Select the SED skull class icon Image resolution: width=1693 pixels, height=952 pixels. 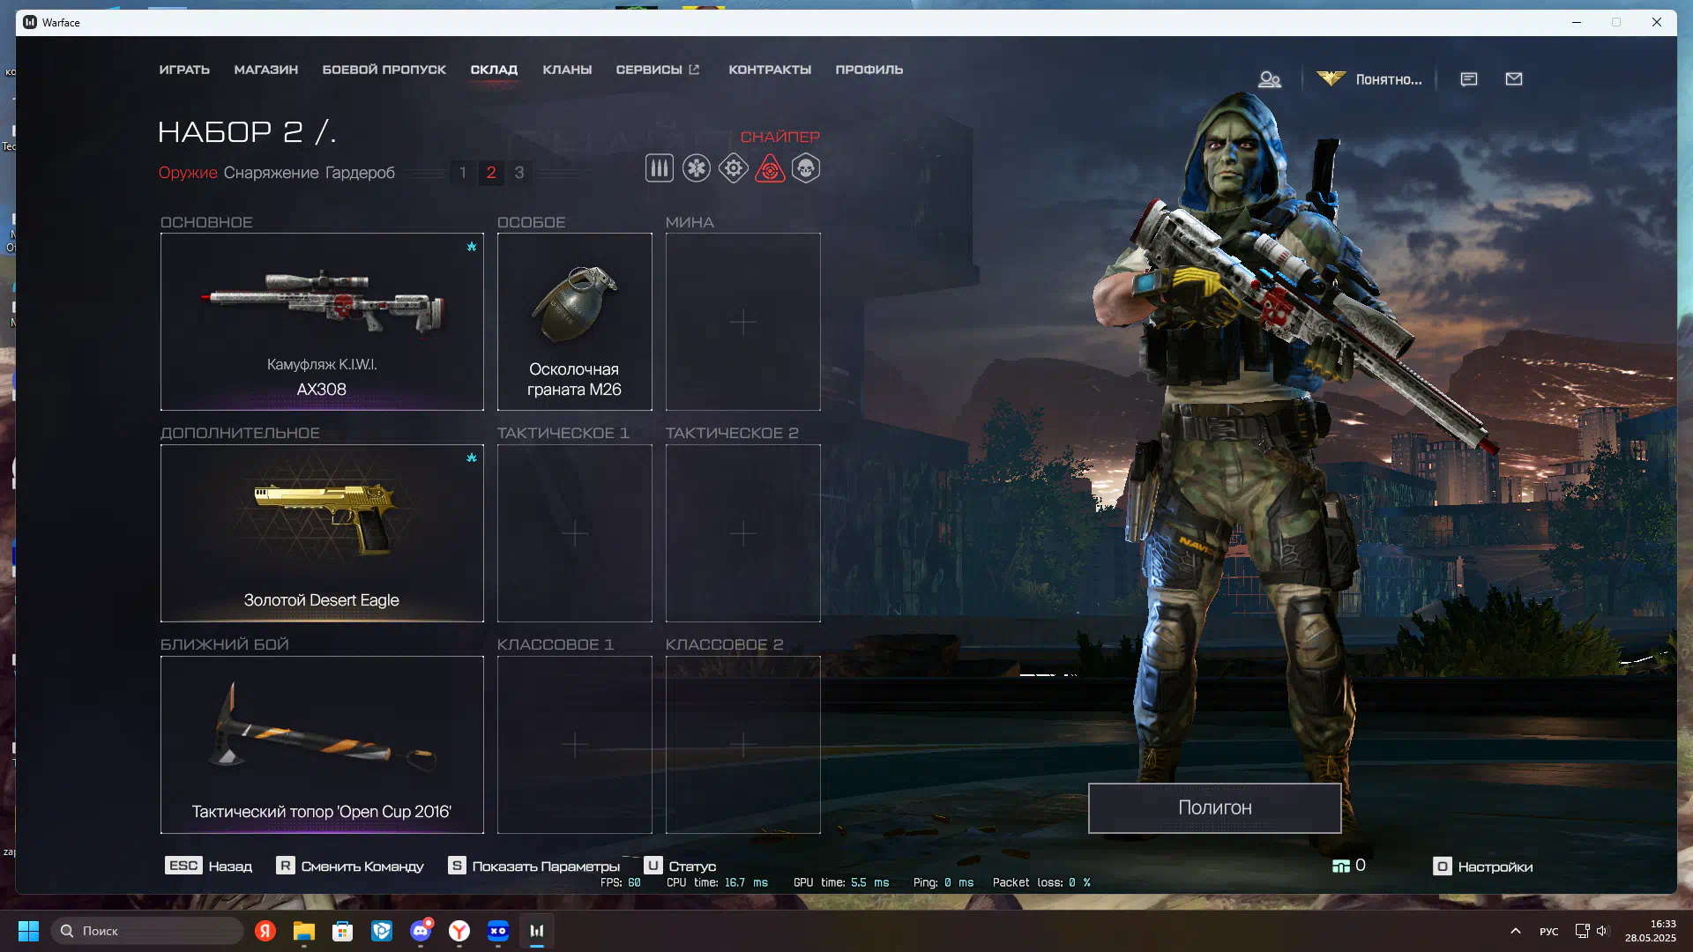click(x=806, y=168)
